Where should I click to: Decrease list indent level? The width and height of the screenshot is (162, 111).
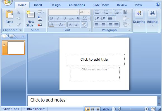coord(97,18)
